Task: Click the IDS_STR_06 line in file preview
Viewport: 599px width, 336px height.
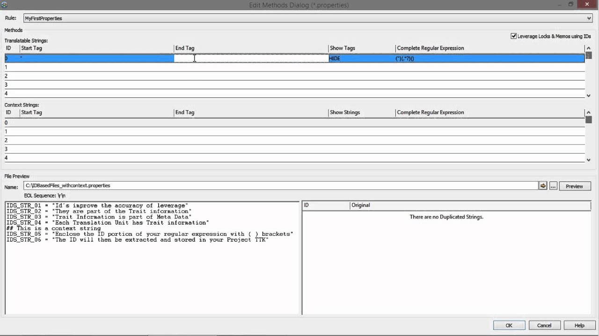Action: click(x=137, y=240)
